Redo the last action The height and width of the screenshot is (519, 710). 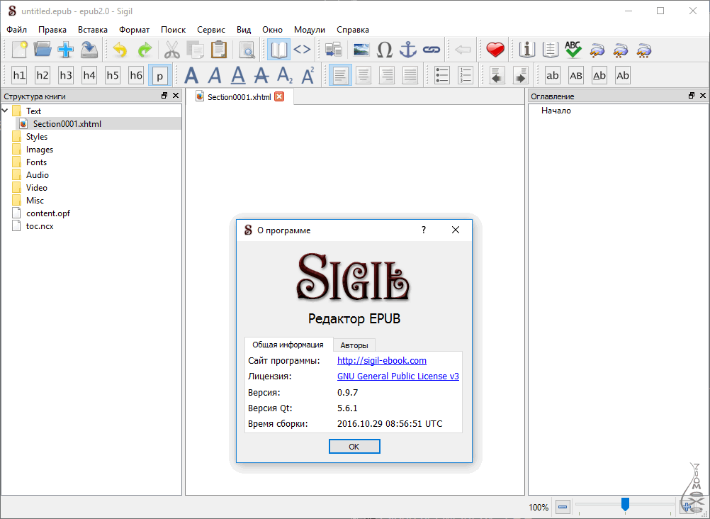click(x=145, y=50)
